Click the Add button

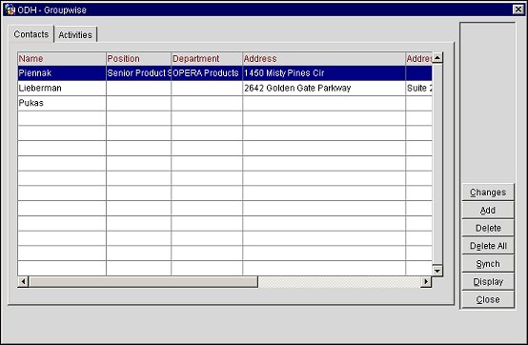tap(488, 210)
